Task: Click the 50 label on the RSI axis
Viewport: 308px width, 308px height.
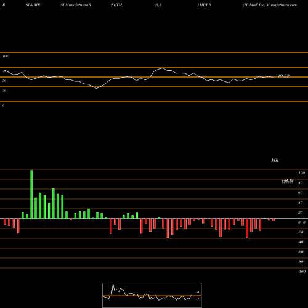Action: pyautogui.click(x=4, y=81)
